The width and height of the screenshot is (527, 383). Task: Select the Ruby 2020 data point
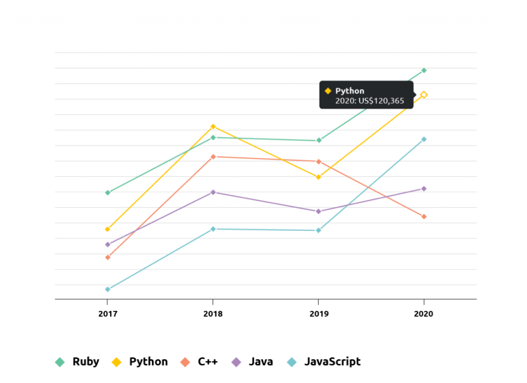point(424,70)
